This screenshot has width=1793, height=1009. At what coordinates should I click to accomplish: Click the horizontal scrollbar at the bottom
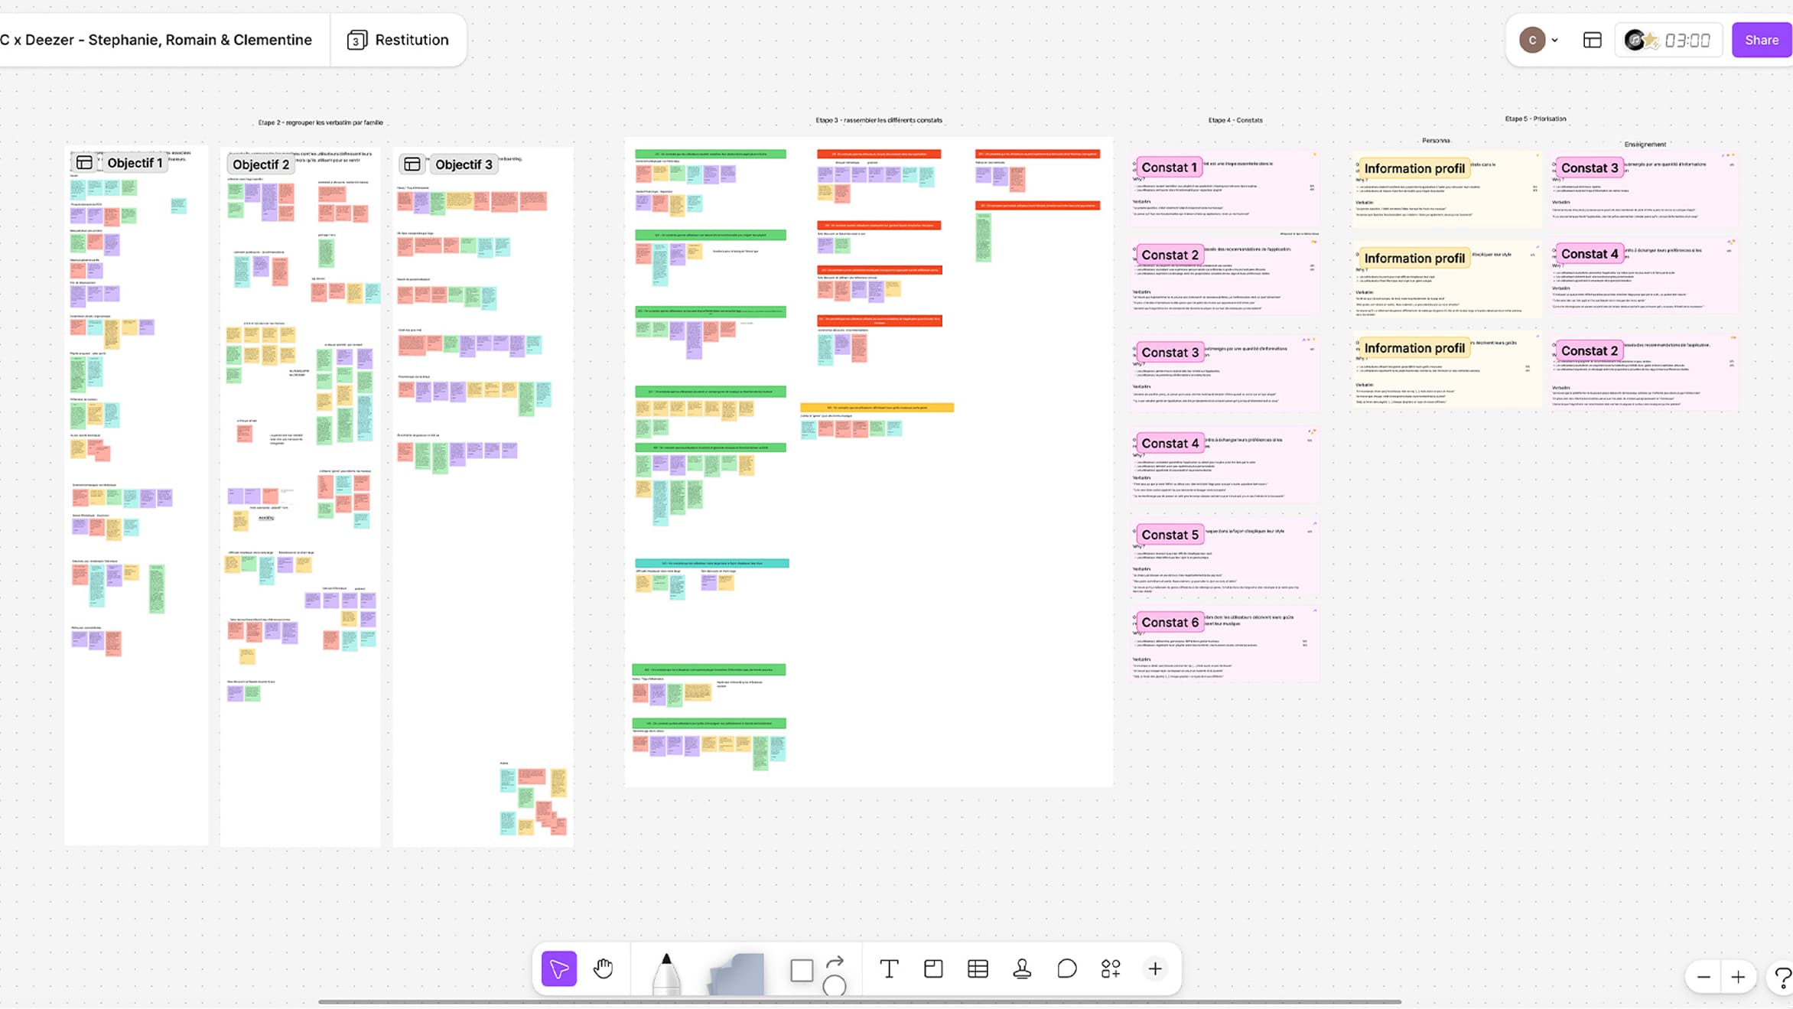pos(860,1001)
